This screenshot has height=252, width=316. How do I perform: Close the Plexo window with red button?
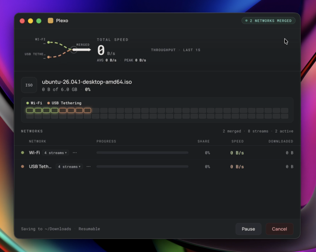tap(22, 21)
